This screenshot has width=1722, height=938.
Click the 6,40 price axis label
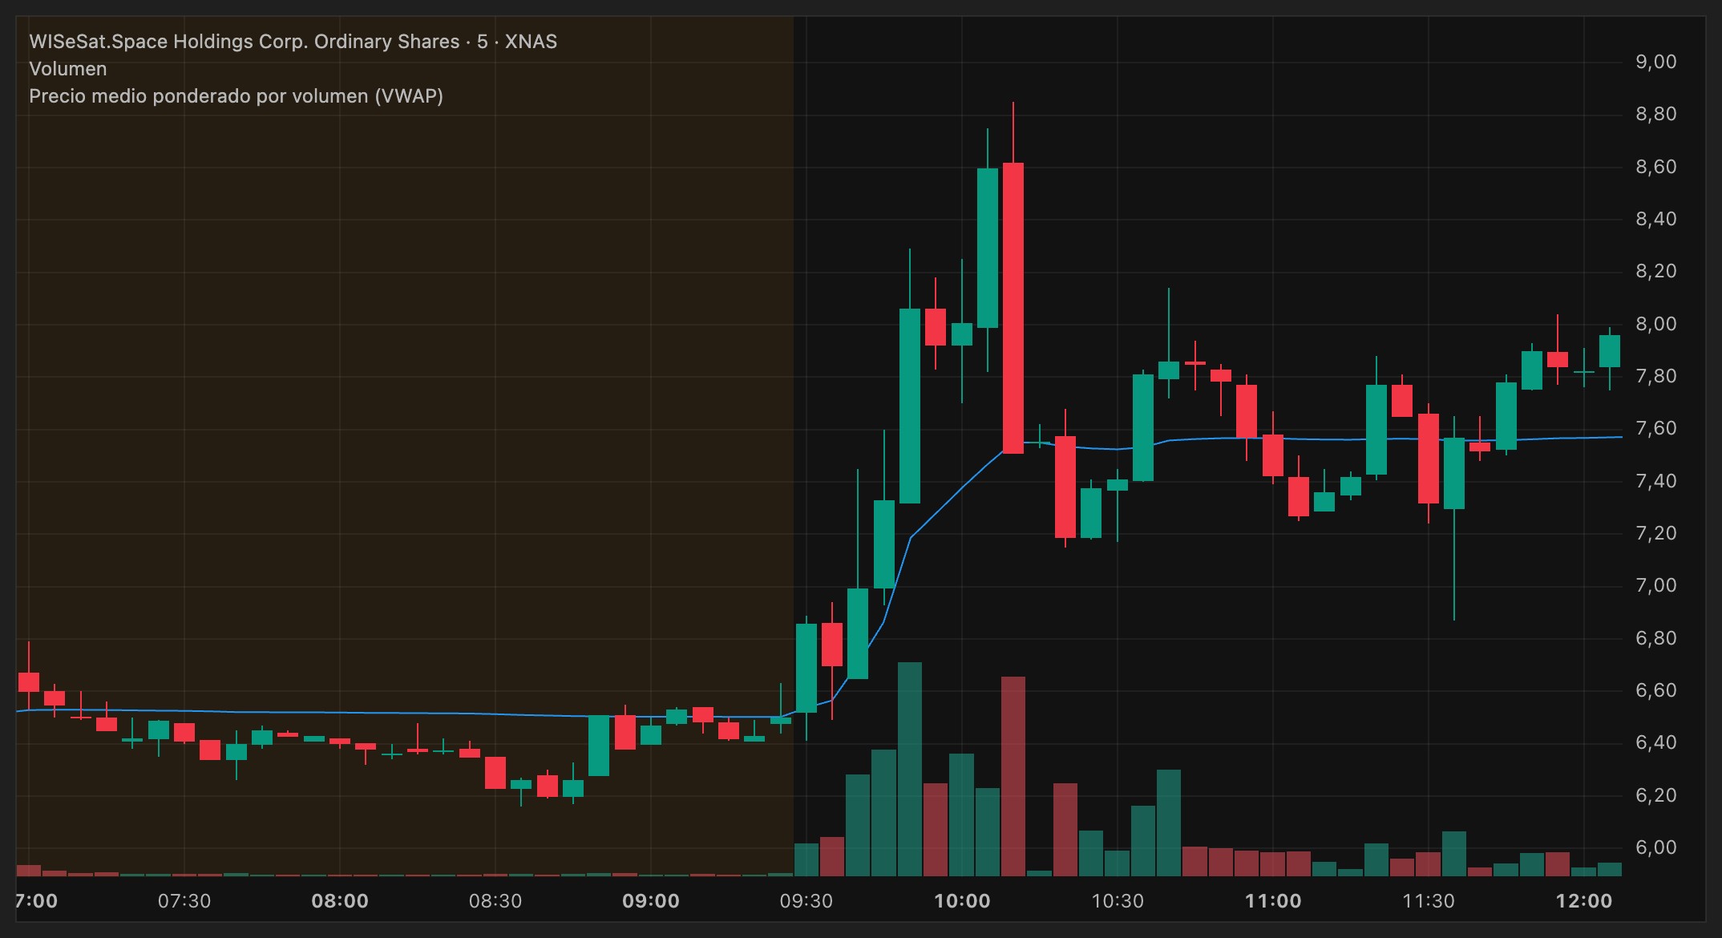(x=1655, y=742)
